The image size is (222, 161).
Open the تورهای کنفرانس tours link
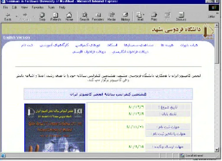[88, 45]
